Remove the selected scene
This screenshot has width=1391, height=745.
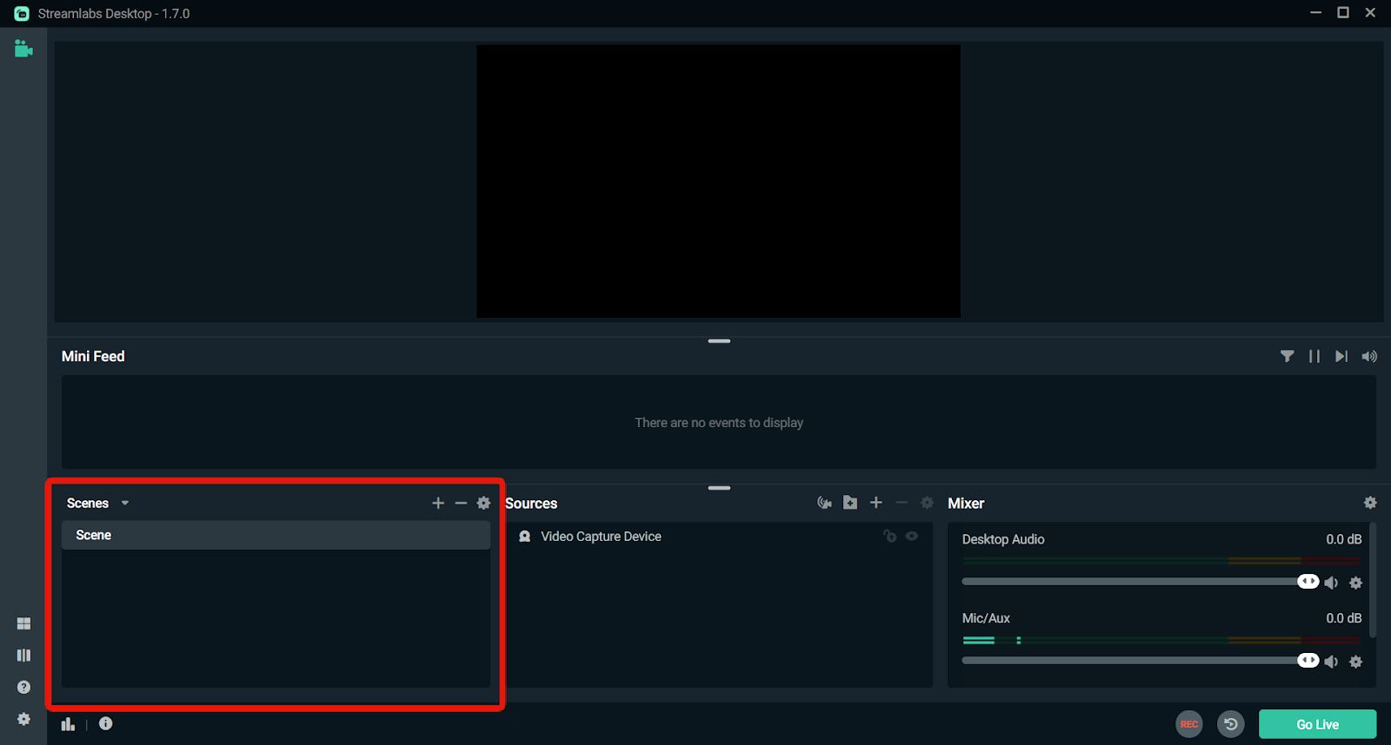click(461, 503)
